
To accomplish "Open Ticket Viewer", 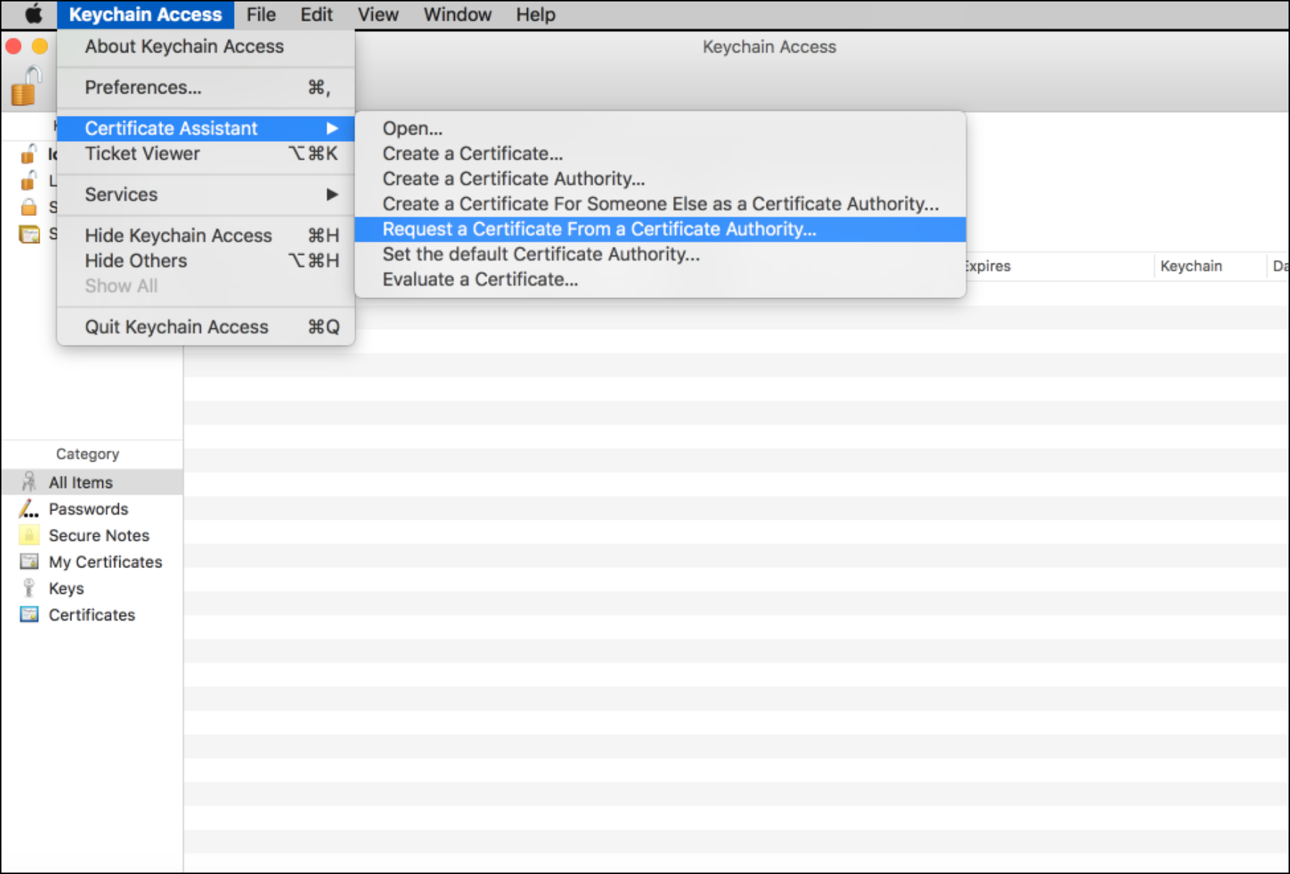I will tap(206, 153).
